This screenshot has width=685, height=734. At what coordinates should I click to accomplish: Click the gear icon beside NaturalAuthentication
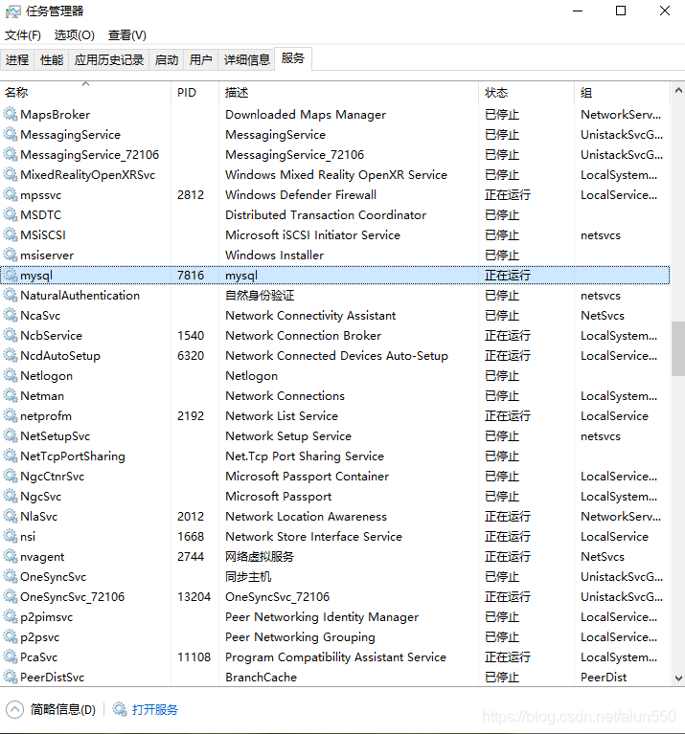pos(11,296)
